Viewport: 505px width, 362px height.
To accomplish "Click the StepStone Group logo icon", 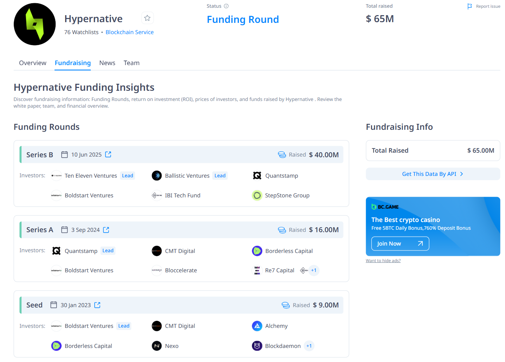I will coord(257,195).
